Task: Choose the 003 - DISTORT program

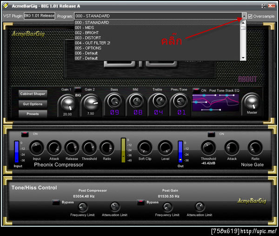Action: (157, 38)
